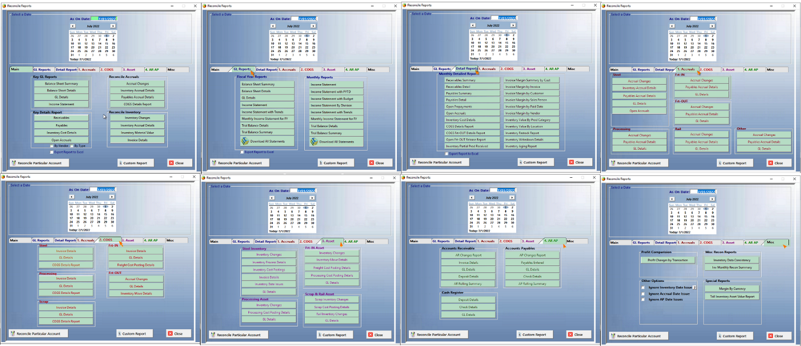Open Scrap Inventory Changes under Scrap & Rail Asset
The image size is (801, 346).
click(331, 299)
